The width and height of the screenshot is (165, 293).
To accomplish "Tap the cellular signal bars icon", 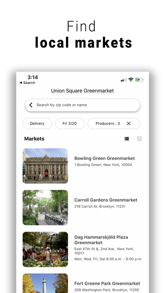I will tap(124, 80).
